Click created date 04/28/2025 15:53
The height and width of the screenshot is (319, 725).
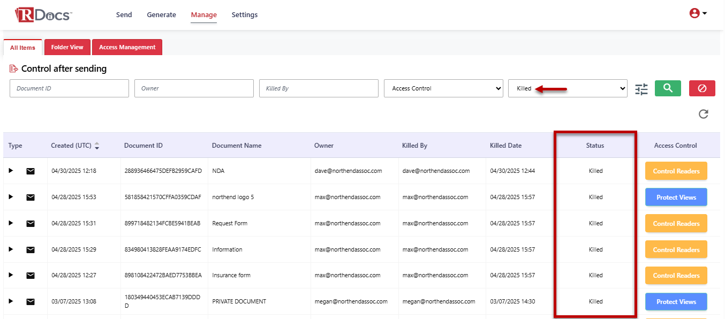click(74, 198)
